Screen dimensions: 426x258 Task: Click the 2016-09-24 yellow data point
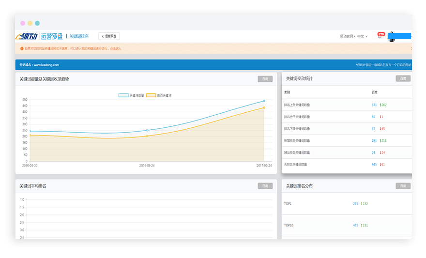tap(147, 136)
